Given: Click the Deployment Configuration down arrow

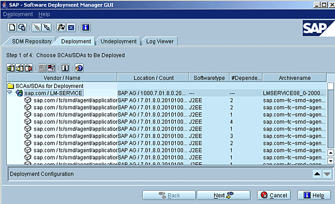Looking at the screenshot, I should [x=327, y=174].
